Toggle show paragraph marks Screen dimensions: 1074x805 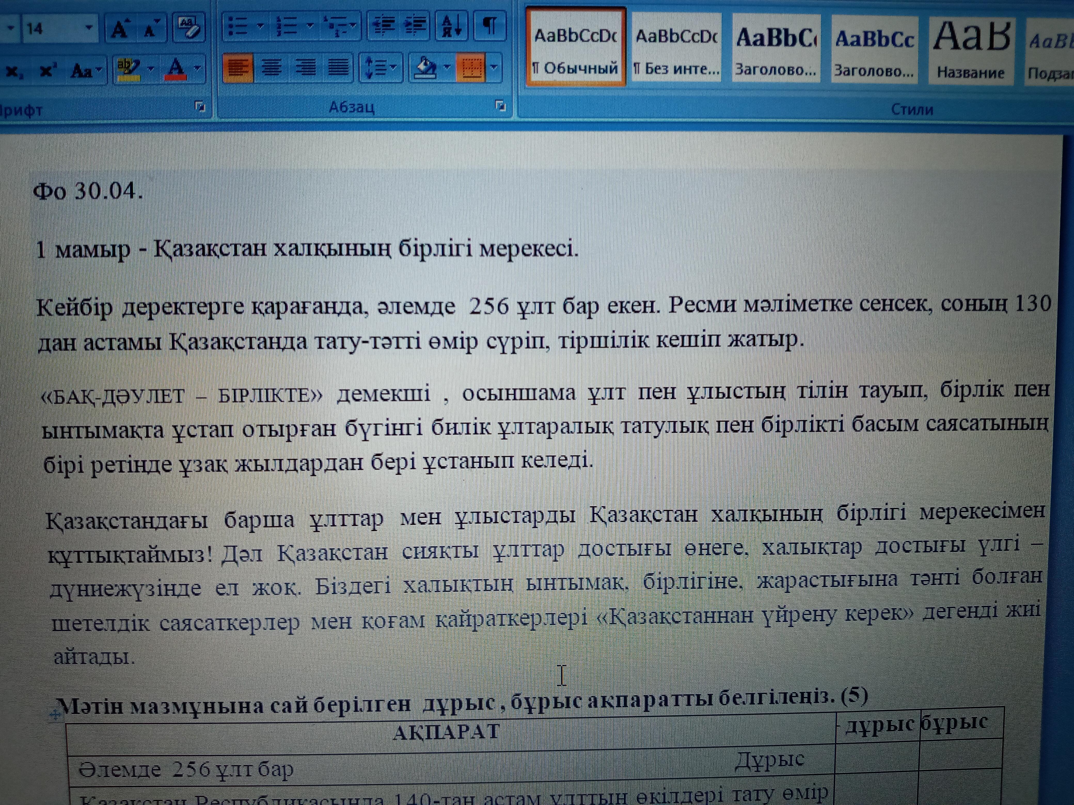click(489, 26)
